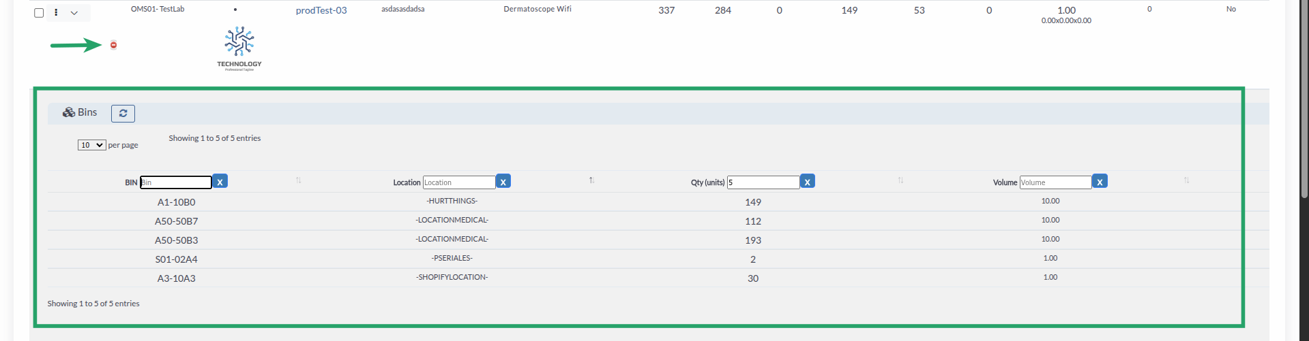The height and width of the screenshot is (341, 1309).
Task: Focus the BIN filter input
Action: [176, 182]
